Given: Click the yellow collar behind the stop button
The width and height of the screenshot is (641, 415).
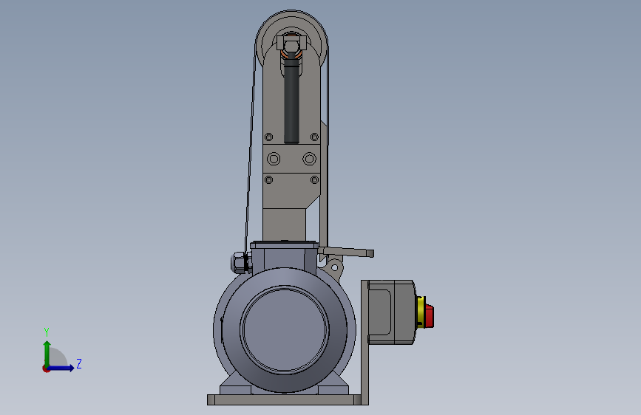Looking at the screenshot, I should click(x=420, y=313).
